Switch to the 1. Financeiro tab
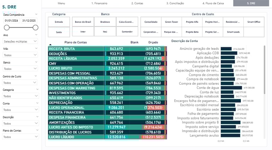Image resolution: width=272 pixels, height=150 pixels. tap(99, 3)
